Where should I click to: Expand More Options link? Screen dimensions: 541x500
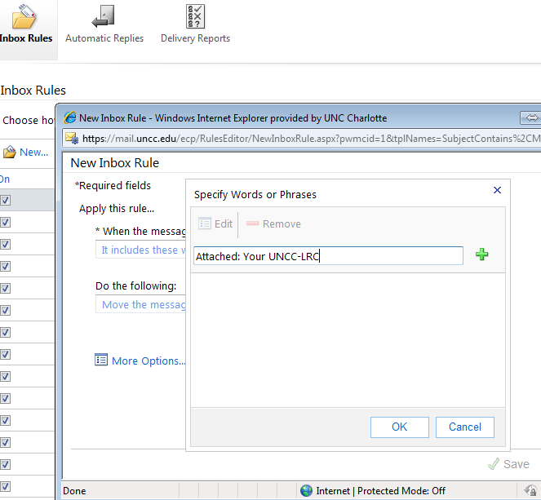click(x=149, y=361)
